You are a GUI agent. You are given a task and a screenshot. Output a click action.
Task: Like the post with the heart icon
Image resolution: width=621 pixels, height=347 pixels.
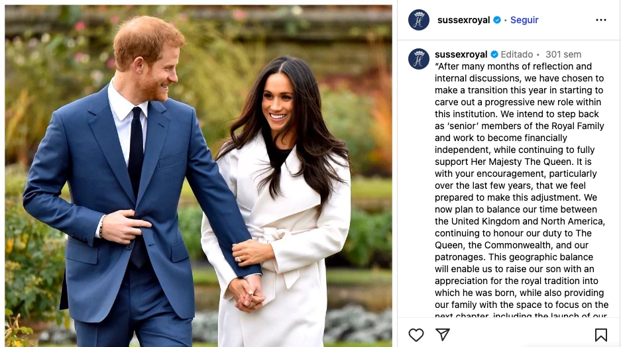coord(416,334)
